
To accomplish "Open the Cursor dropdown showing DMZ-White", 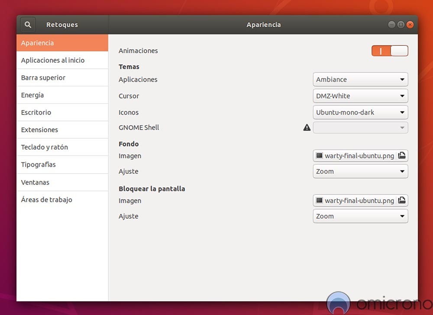I will click(x=360, y=96).
